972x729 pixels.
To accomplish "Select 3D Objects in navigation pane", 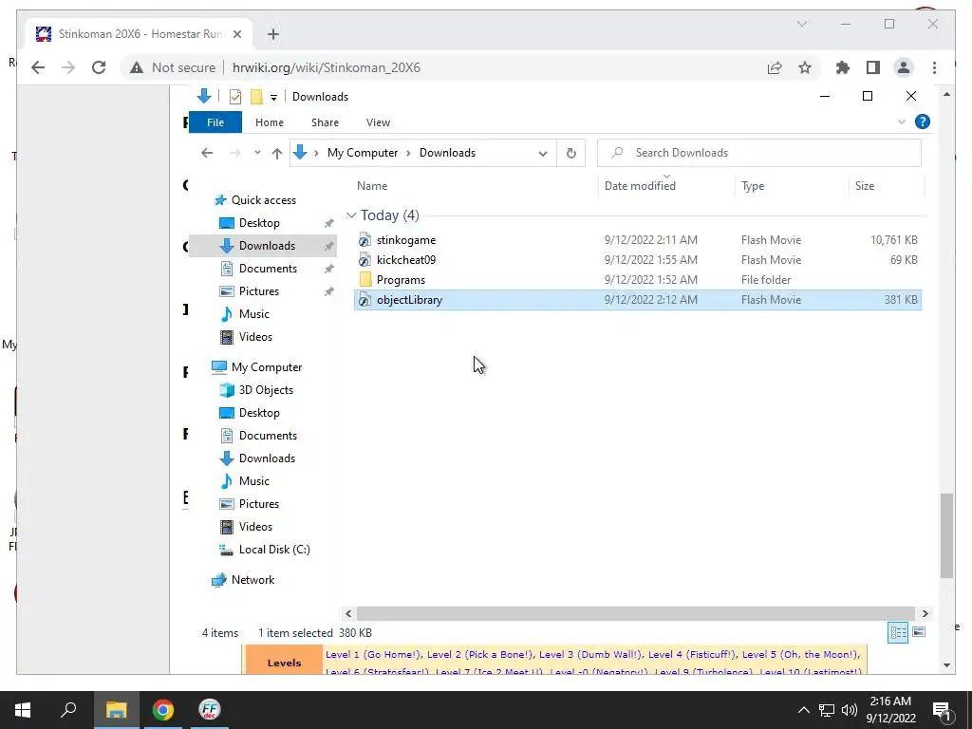I will (266, 390).
